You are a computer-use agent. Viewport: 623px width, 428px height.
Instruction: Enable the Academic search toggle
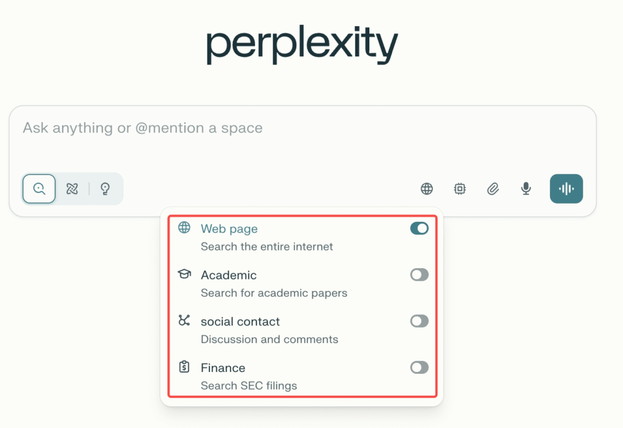coord(419,275)
